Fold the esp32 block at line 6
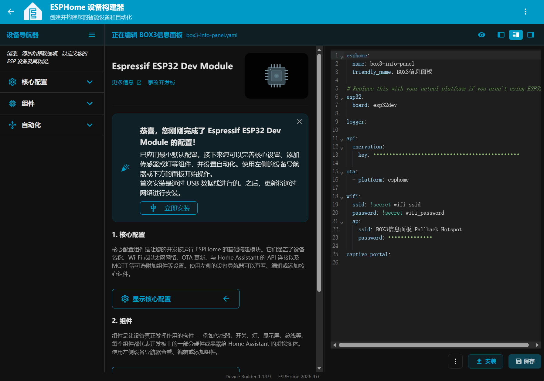 point(342,98)
